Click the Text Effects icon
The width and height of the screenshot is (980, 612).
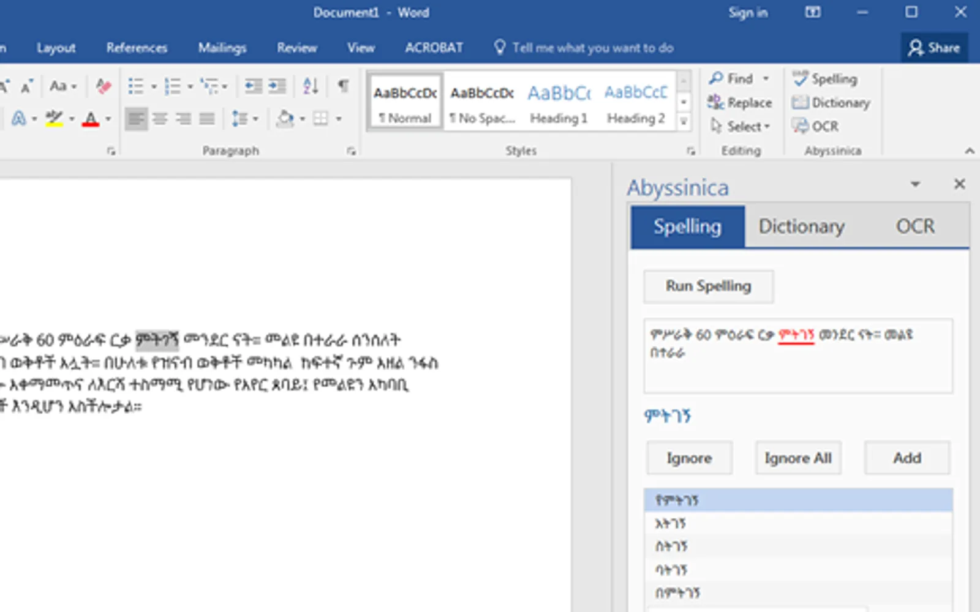(x=19, y=119)
